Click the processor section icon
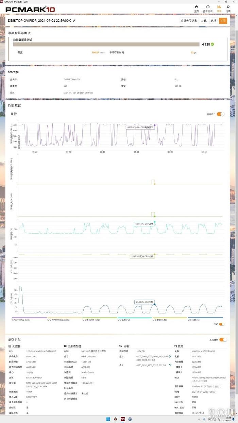Screen dimensions: 238x423 tap(10, 346)
